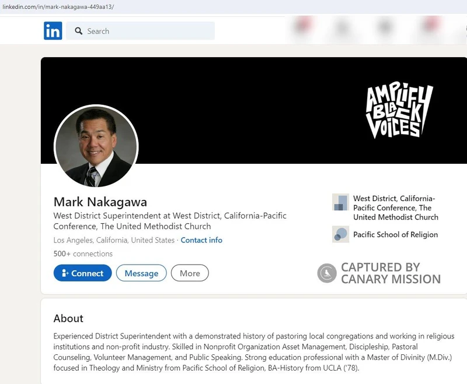The image size is (467, 384).
Task: Open Pacific School of Religion link
Action: click(396, 234)
